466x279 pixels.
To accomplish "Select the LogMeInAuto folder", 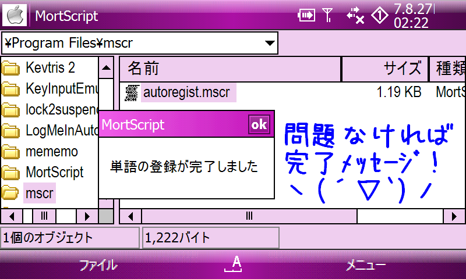I will click(62, 130).
